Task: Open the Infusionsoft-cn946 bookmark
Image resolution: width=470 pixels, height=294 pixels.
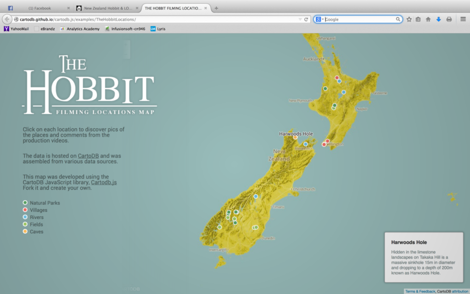Action: coord(125,29)
